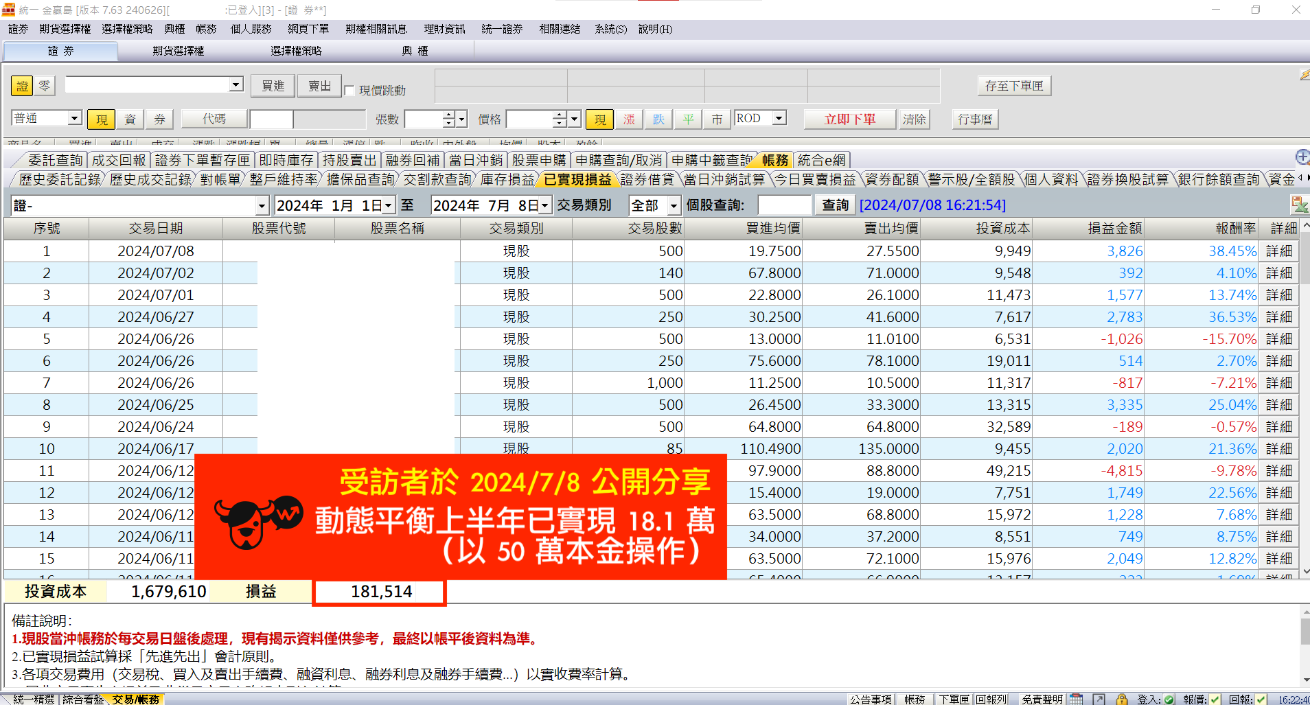Click the 賣出 sell button
The height and width of the screenshot is (705, 1310).
tap(319, 86)
